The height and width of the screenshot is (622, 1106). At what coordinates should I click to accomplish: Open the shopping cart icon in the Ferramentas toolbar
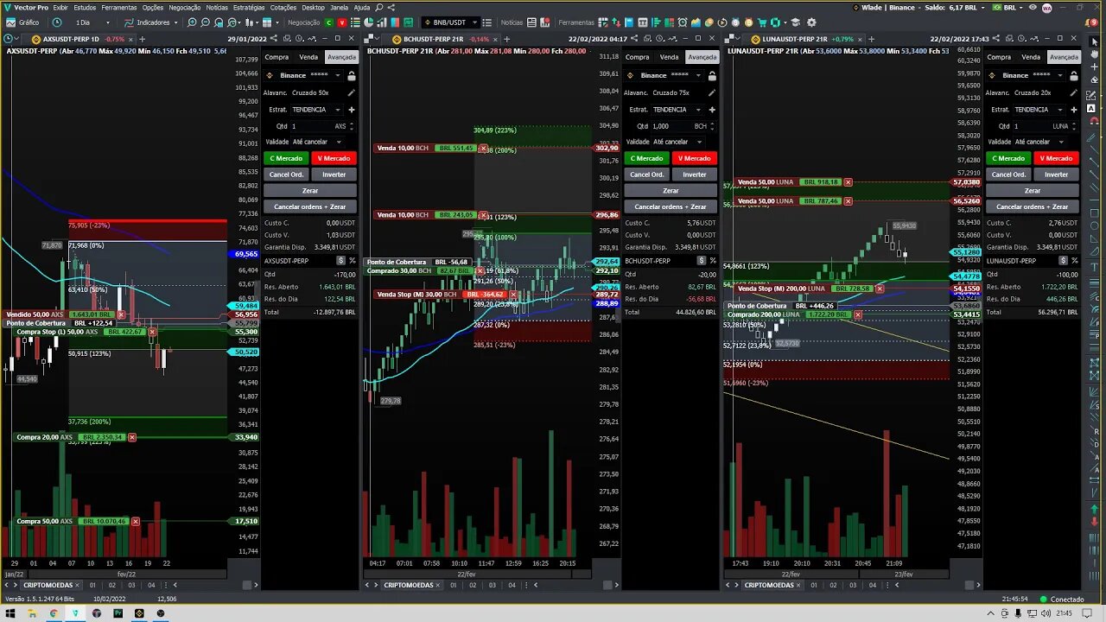(x=761, y=22)
